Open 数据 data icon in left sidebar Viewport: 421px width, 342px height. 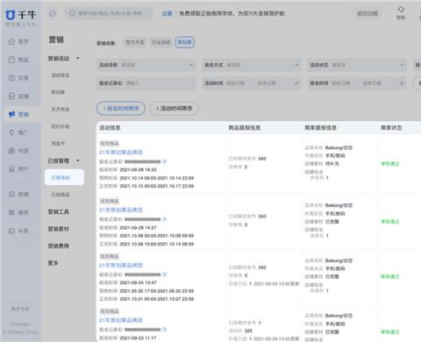click(11, 195)
